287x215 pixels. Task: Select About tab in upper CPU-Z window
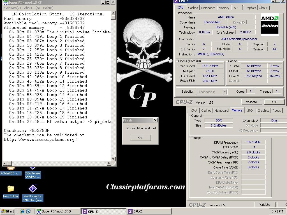coord(263,8)
